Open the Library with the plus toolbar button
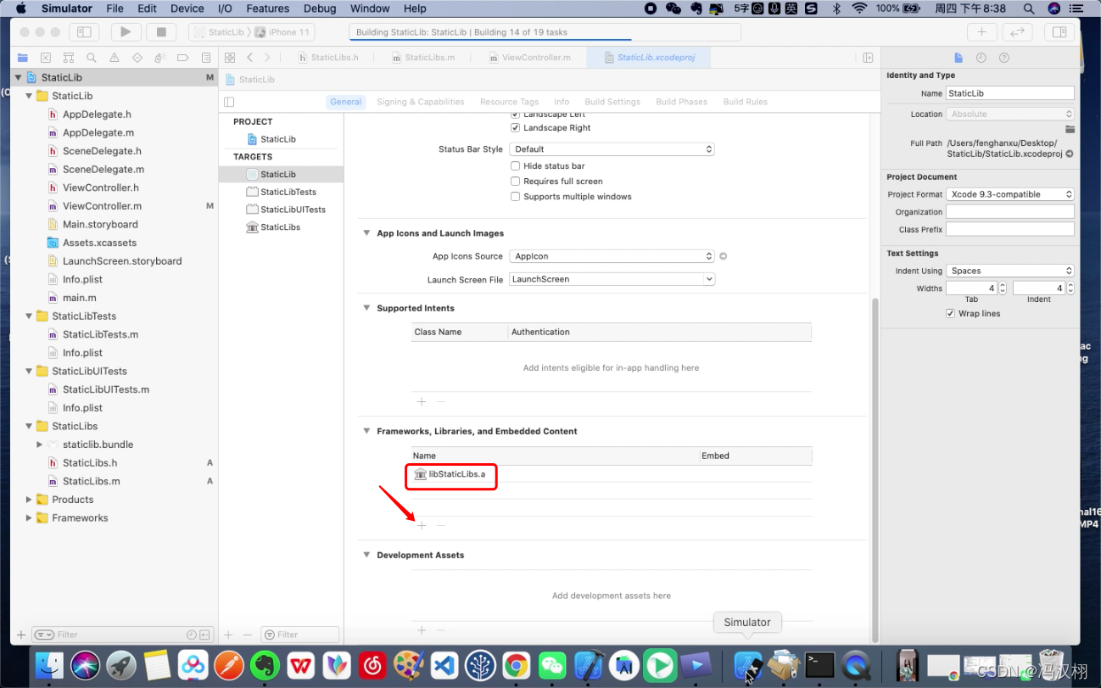Viewport: 1101px width, 688px height. 981,32
